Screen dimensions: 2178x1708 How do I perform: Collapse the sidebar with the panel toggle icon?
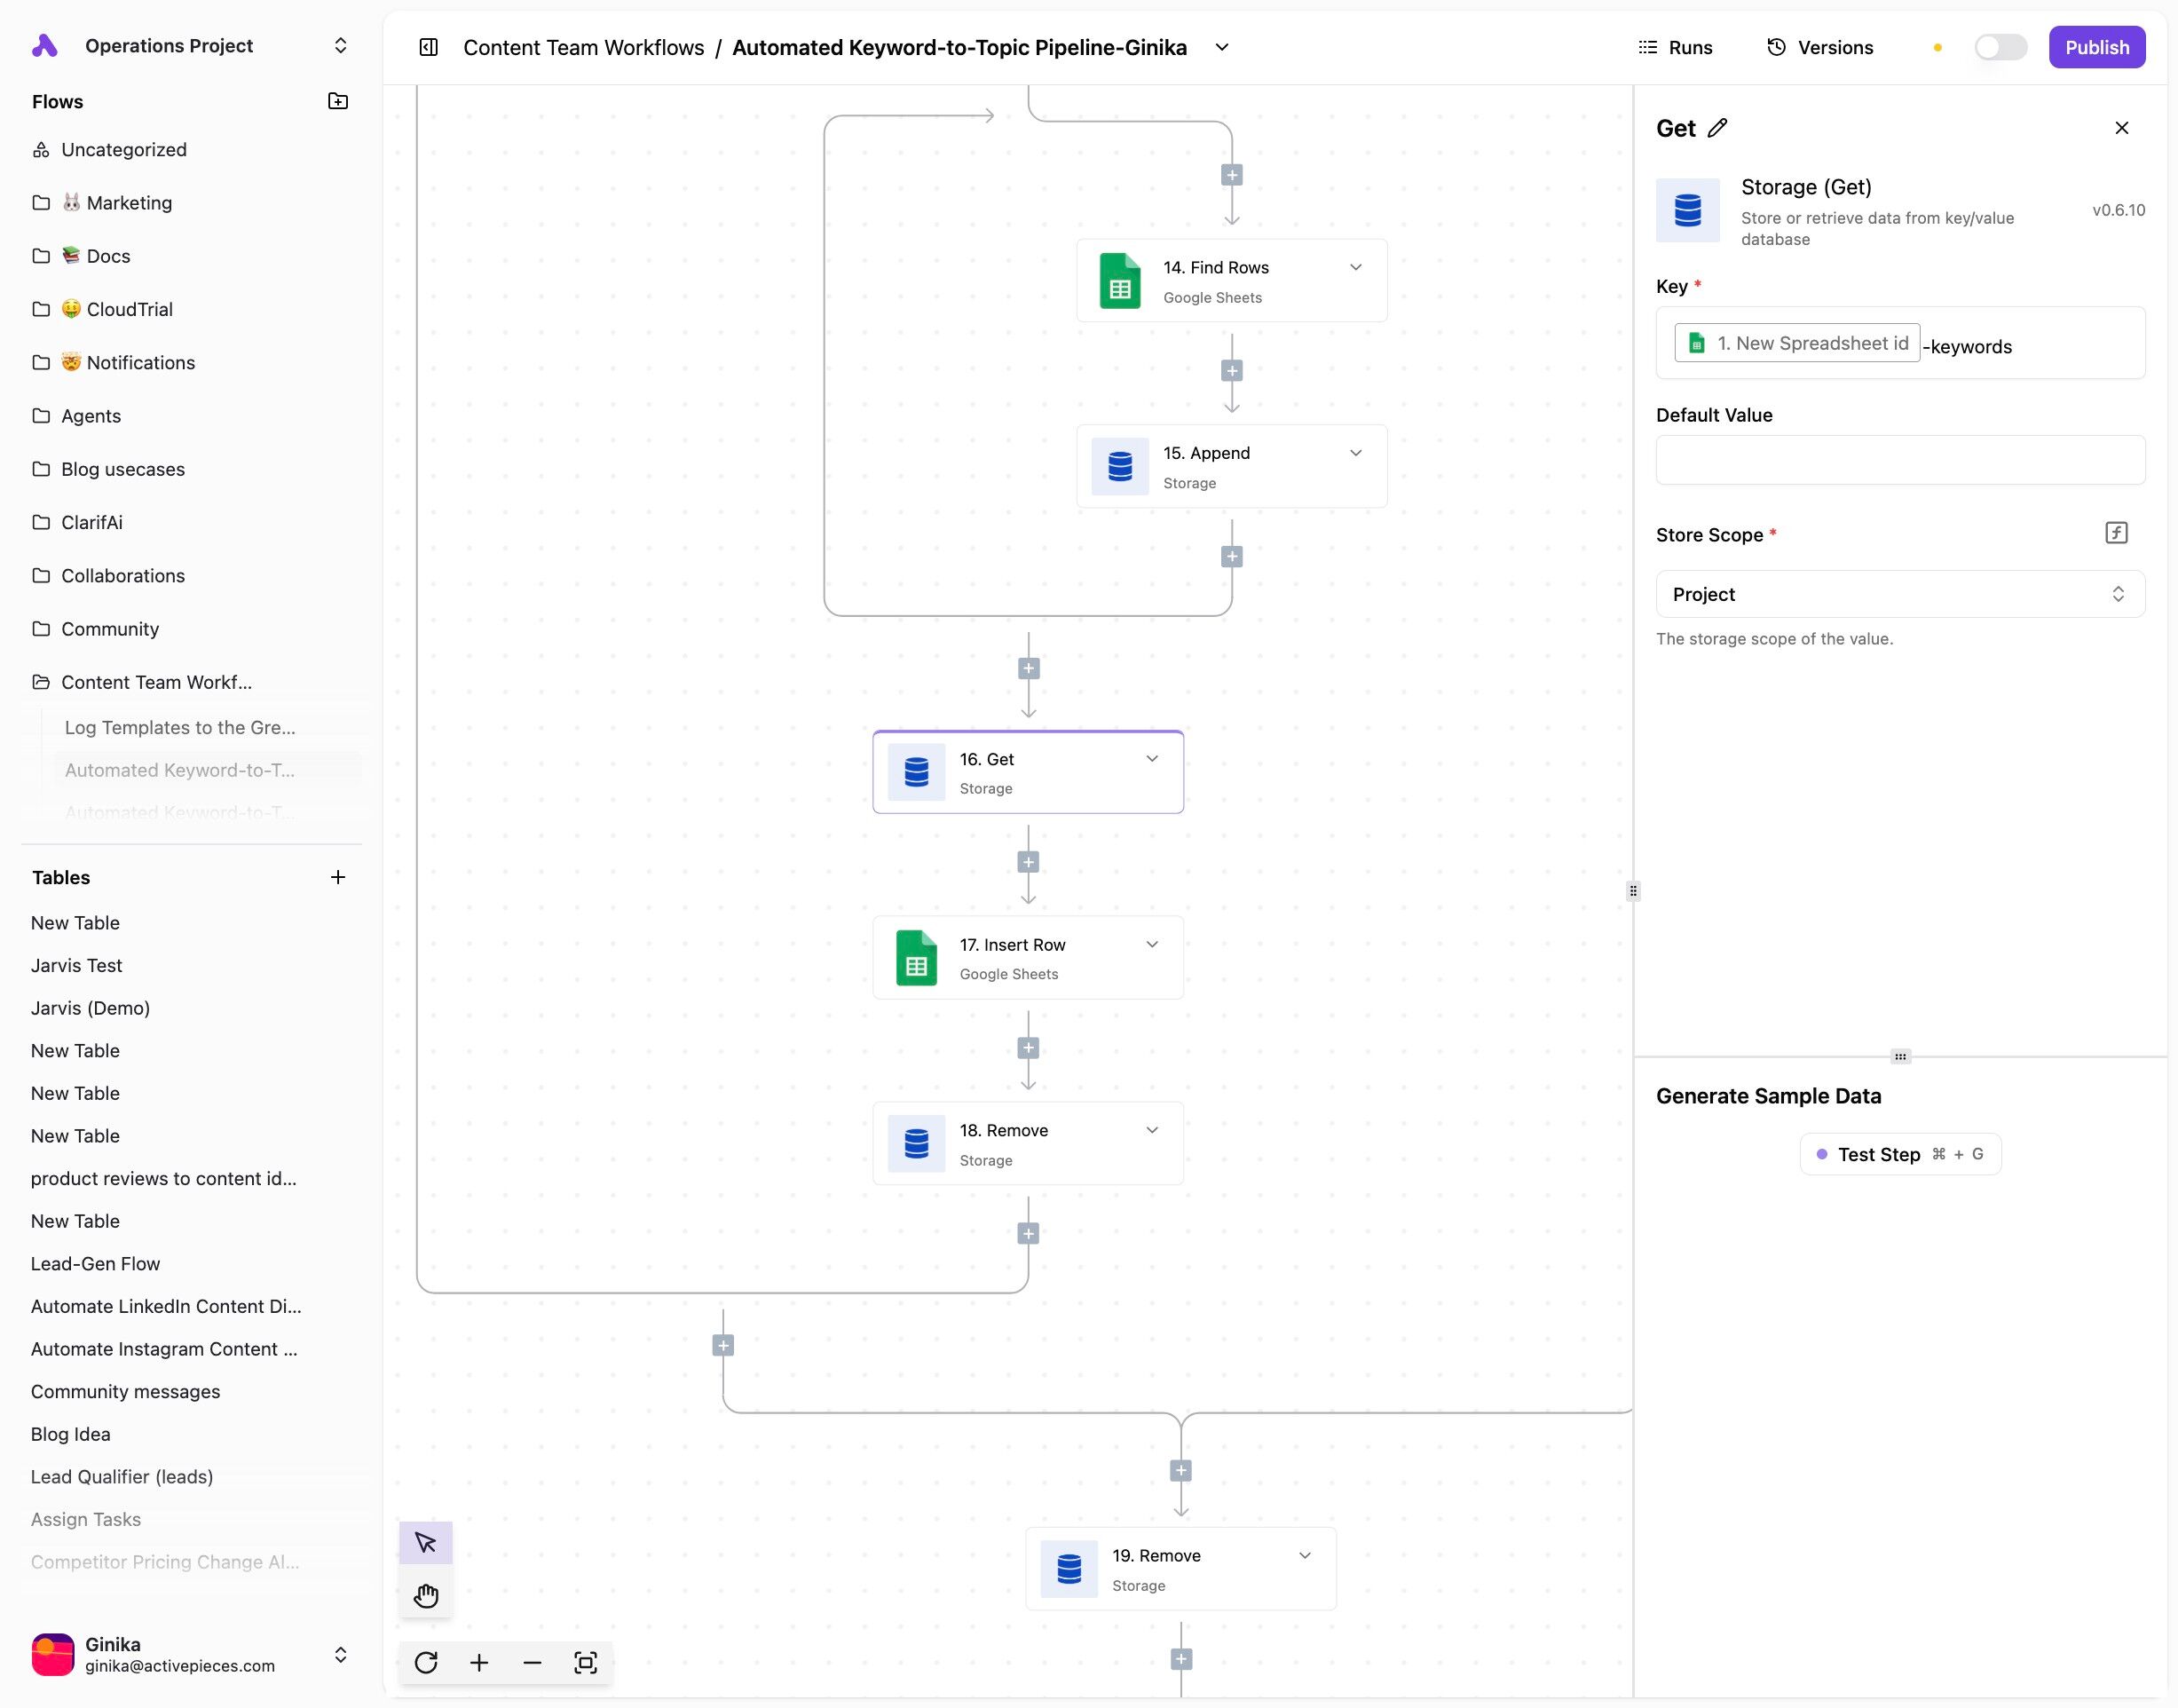[429, 47]
